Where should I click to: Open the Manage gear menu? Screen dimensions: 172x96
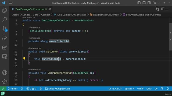(x=5, y=82)
